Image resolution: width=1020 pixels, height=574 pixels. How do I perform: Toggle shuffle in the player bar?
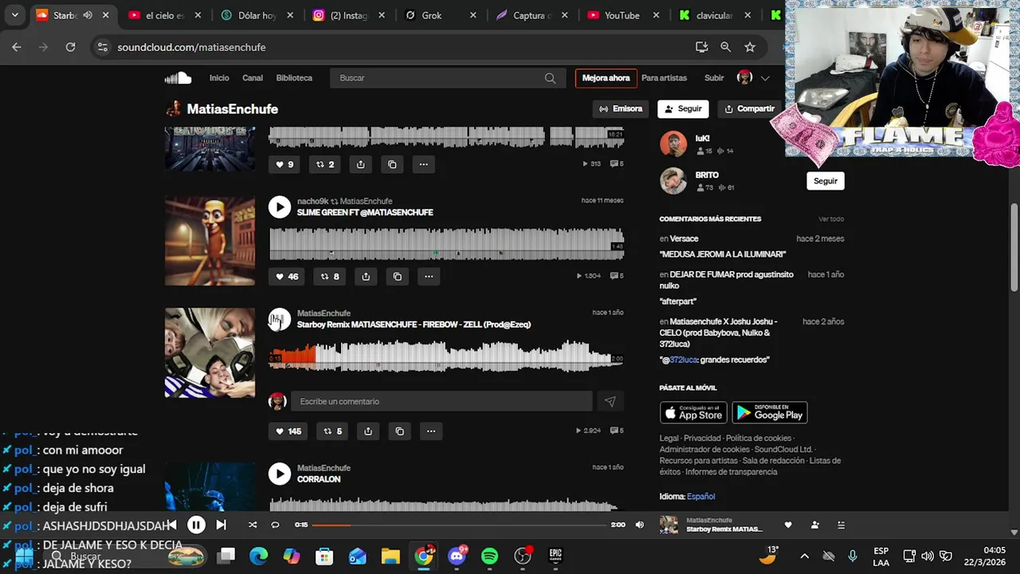coord(253,525)
